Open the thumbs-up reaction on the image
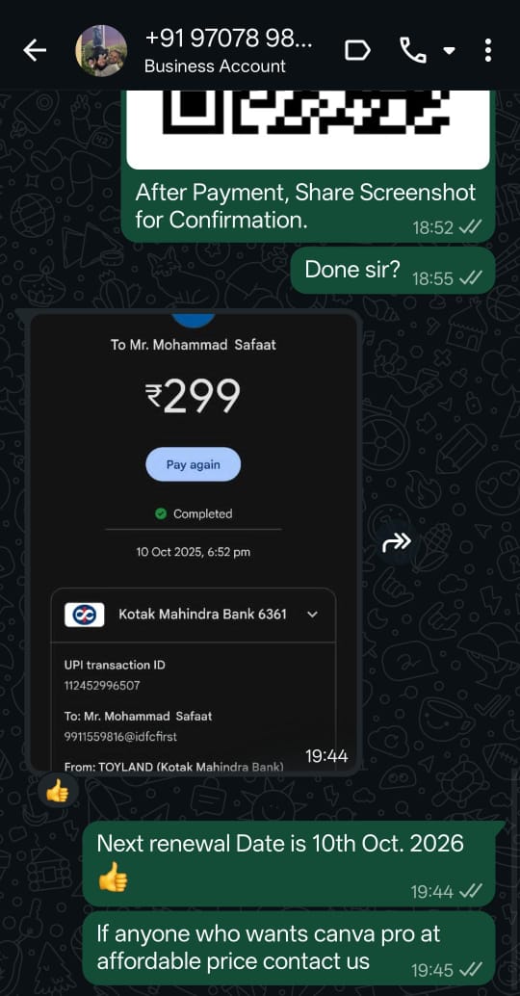The width and height of the screenshot is (520, 996). pos(58,791)
